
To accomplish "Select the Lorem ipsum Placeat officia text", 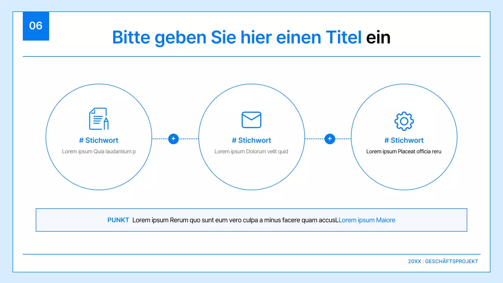I will coord(404,151).
